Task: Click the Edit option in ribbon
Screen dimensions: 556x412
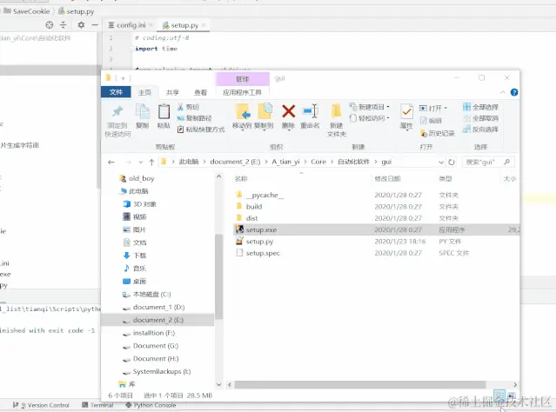Action: [x=431, y=121]
